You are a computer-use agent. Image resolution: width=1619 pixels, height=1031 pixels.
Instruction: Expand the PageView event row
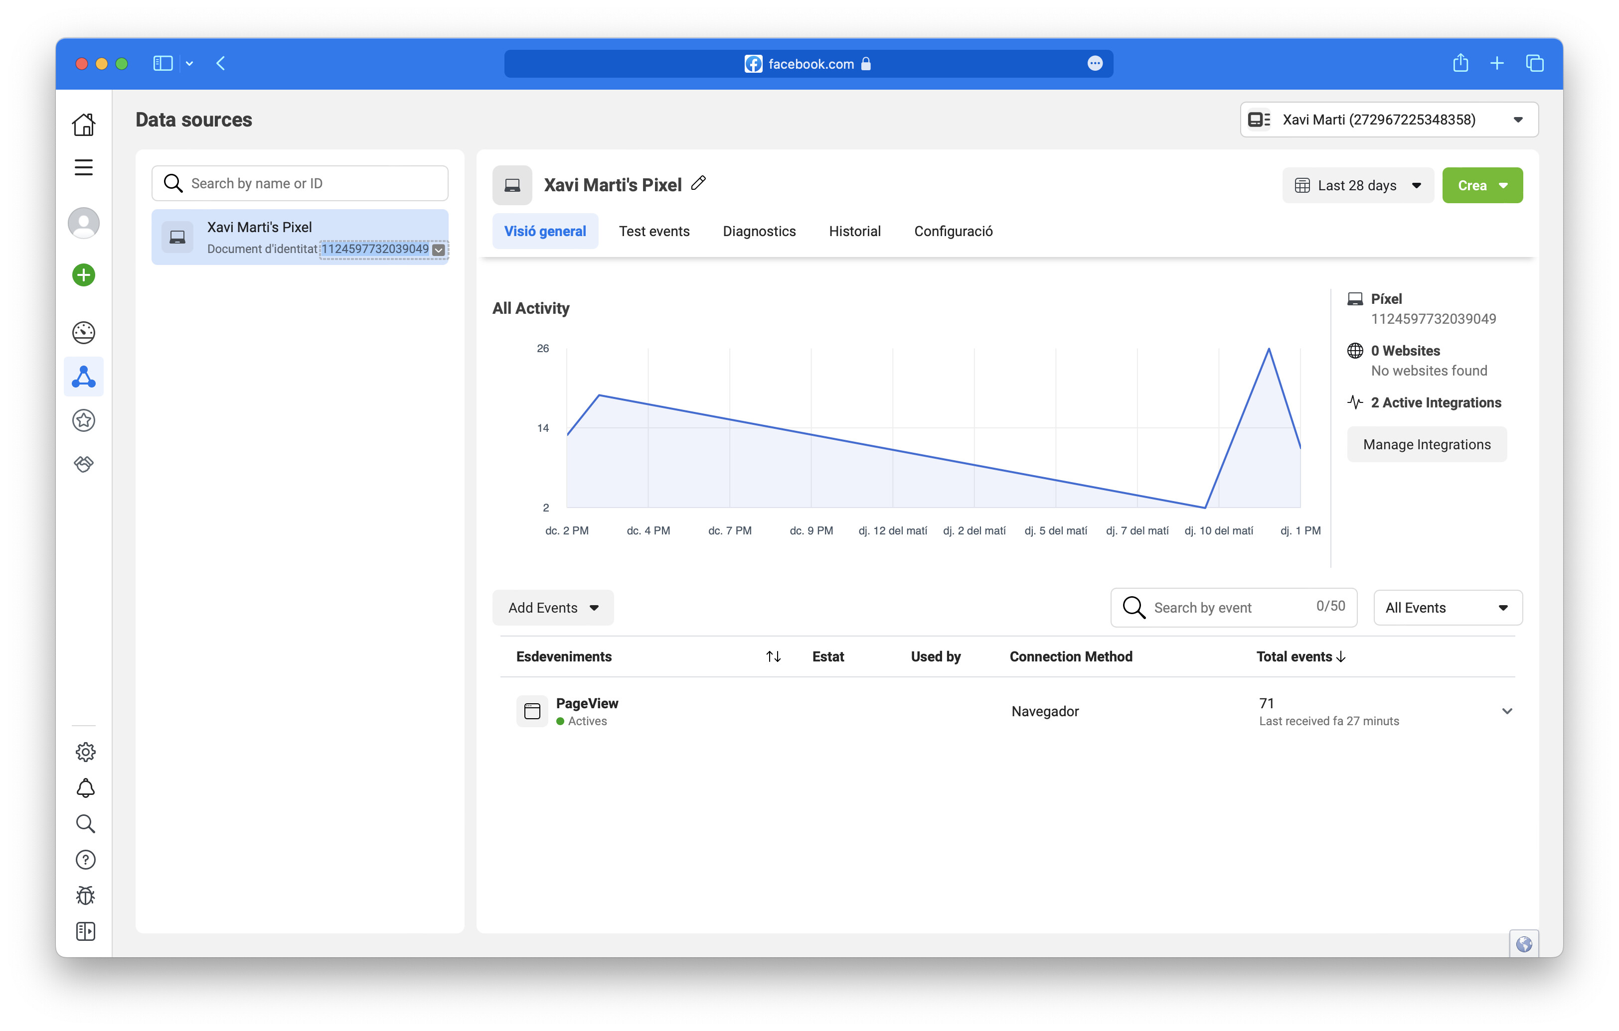[x=1507, y=711]
